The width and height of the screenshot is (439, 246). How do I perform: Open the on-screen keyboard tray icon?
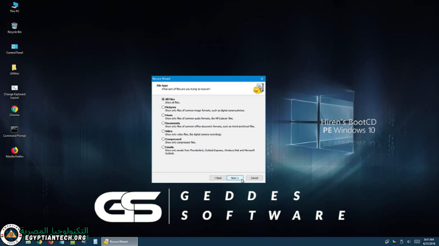[417, 242]
